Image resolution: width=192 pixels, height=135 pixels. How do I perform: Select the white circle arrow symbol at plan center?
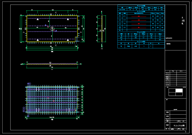point(52,29)
